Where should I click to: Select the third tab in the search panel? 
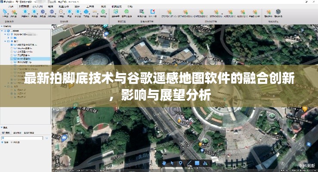[29, 133]
